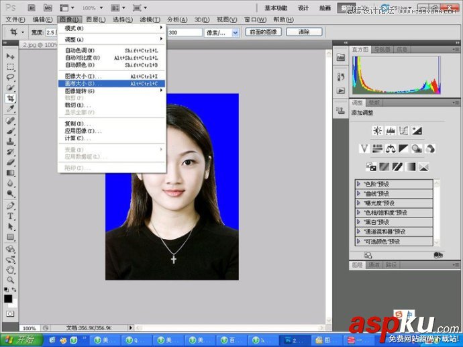Click the 清除 (Clear) button in the options bar
The image size is (463, 347).
303,32
